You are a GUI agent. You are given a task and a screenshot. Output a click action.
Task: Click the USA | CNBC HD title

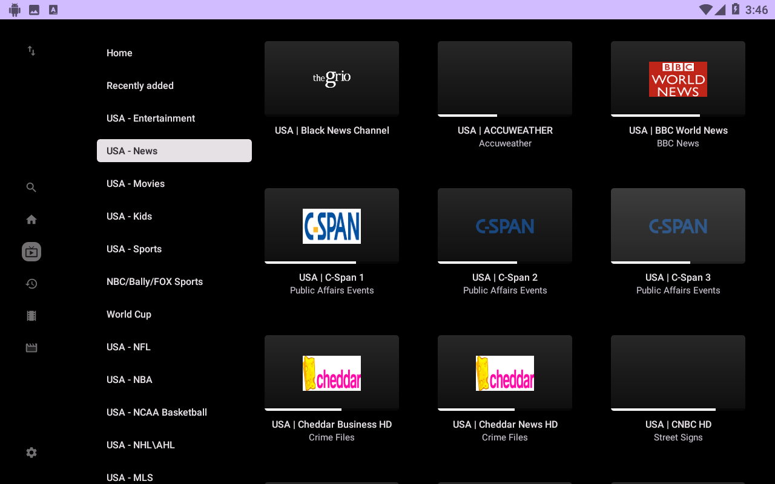tap(678, 425)
